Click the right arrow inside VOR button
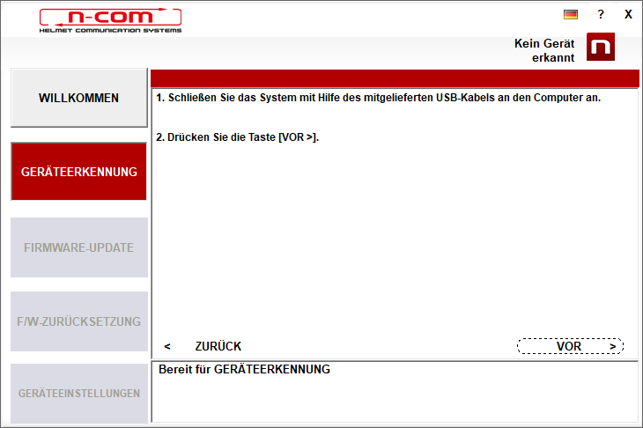The image size is (643, 428). (613, 346)
